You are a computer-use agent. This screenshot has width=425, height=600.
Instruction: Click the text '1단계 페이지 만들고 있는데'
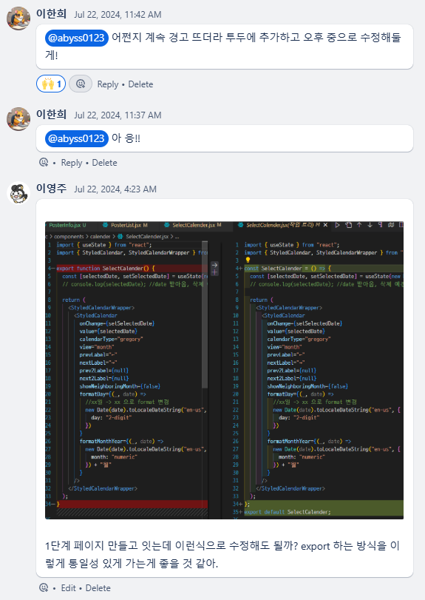[x=108, y=546]
